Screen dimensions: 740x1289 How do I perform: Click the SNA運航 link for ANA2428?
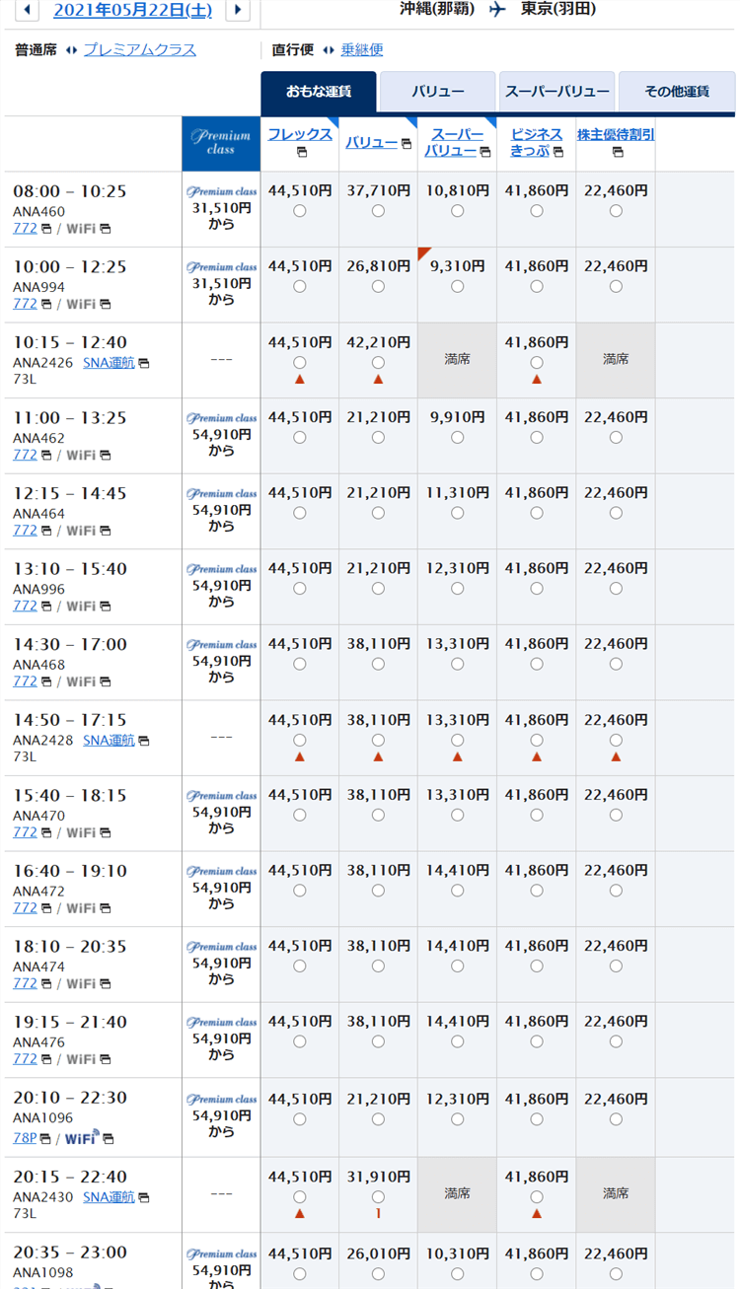coord(109,740)
